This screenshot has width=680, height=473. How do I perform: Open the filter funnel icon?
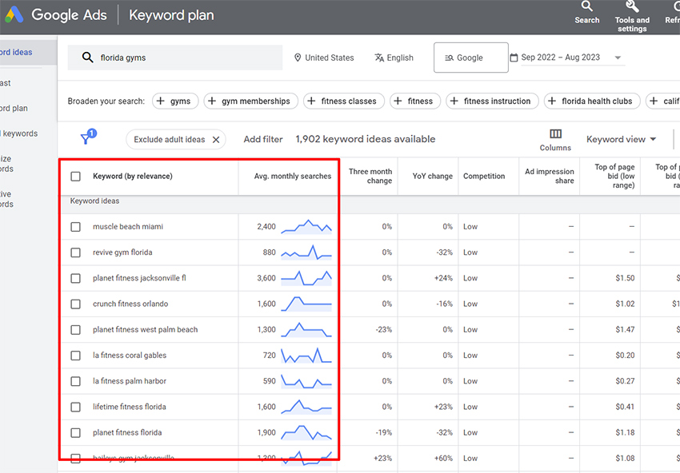point(86,138)
